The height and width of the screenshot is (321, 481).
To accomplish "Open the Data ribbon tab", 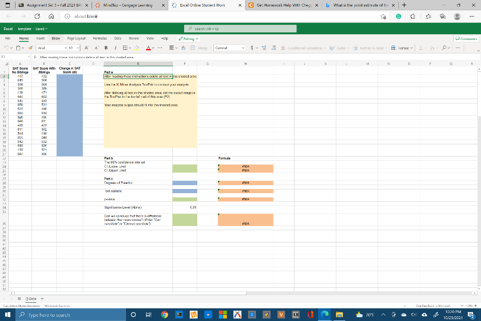I will tap(118, 39).
